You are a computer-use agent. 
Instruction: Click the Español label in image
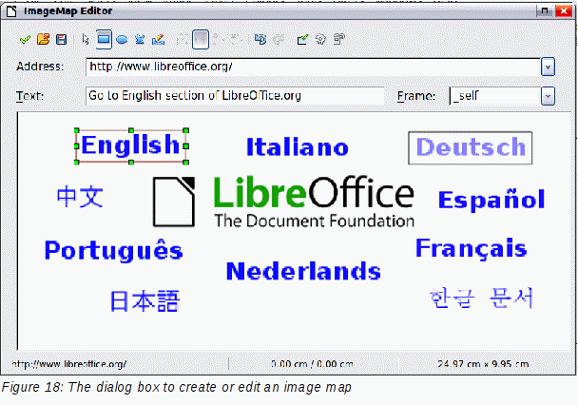click(x=491, y=200)
